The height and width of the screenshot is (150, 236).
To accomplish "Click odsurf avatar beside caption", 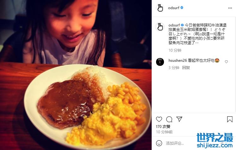I will point(160,26).
